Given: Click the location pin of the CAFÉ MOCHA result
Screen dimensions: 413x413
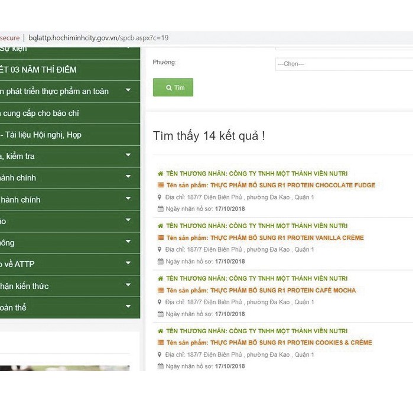Looking at the screenshot, I should 160,302.
